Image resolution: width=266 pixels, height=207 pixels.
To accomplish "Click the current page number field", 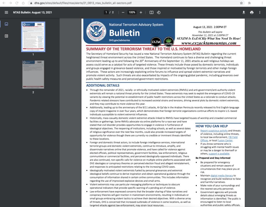I will [x=106, y=12].
